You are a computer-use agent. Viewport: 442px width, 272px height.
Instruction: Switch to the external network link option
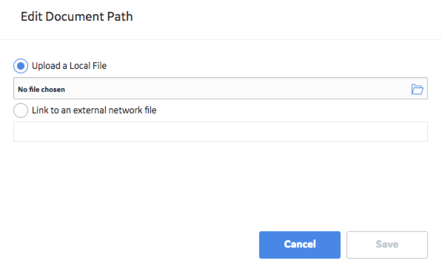(21, 110)
